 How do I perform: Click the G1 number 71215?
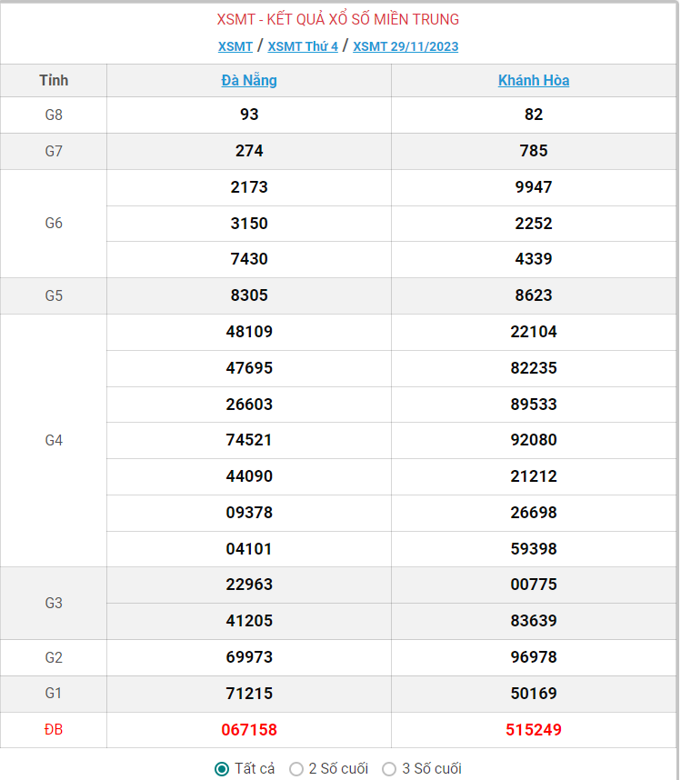(x=249, y=694)
